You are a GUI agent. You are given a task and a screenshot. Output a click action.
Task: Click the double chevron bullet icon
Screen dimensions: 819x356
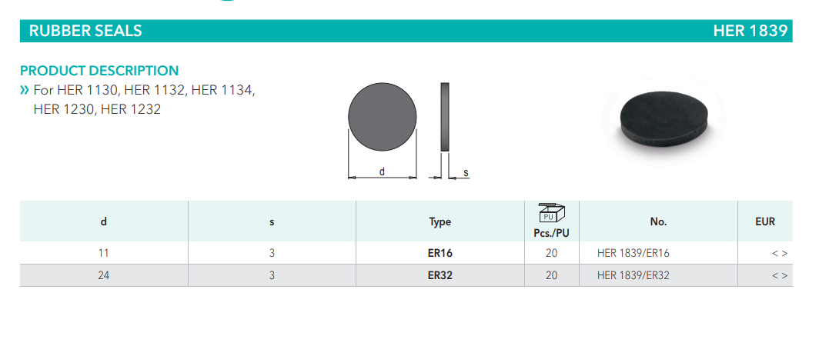click(x=25, y=91)
